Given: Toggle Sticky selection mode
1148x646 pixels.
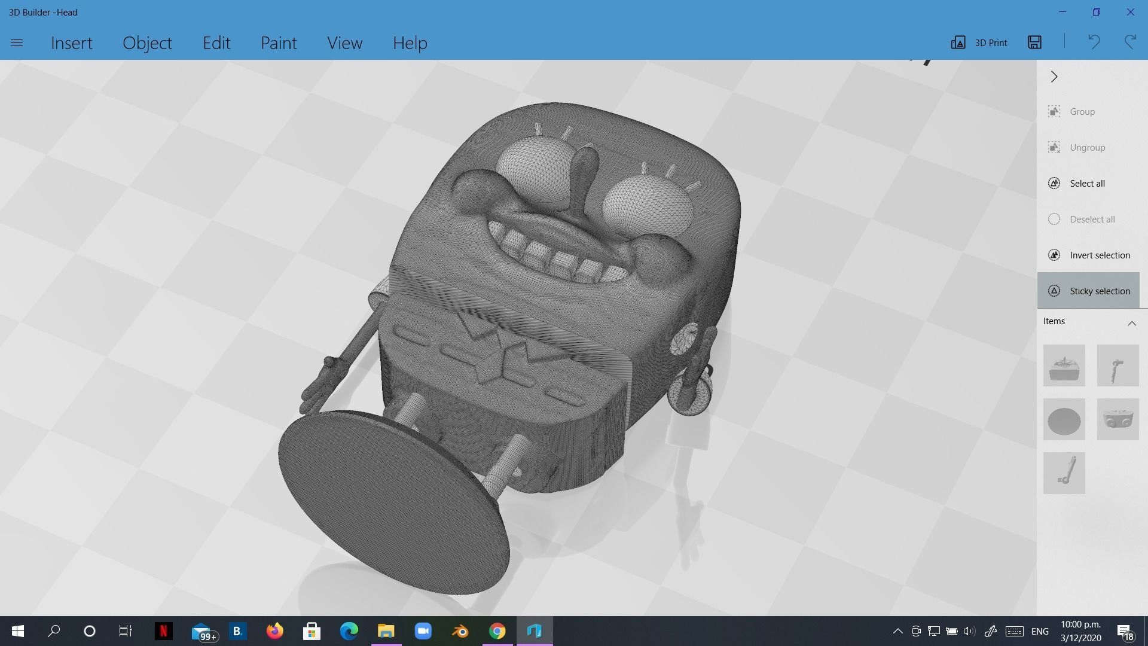Looking at the screenshot, I should [x=1088, y=291].
